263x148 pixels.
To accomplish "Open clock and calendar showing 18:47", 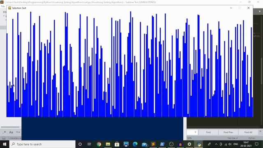I will (x=246, y=144).
